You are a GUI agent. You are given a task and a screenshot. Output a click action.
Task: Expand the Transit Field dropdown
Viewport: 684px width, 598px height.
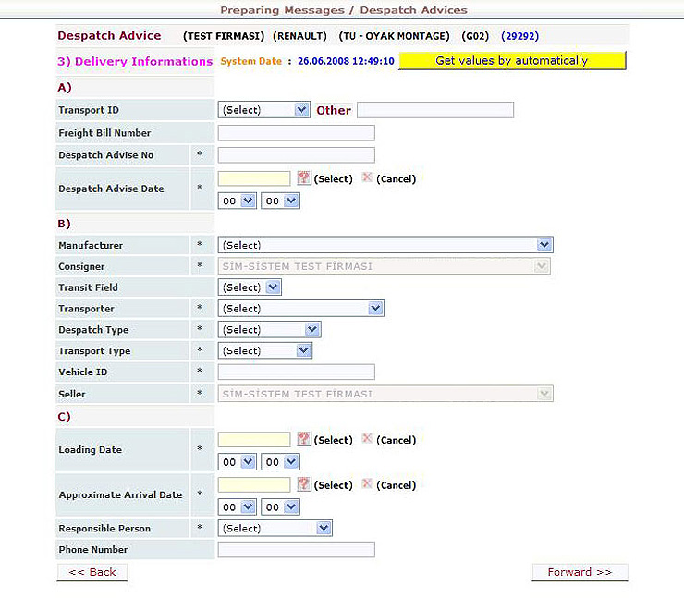pyautogui.click(x=250, y=287)
